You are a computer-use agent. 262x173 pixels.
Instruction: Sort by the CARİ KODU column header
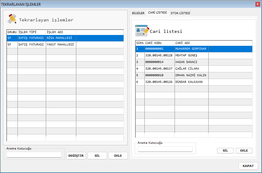(159, 43)
